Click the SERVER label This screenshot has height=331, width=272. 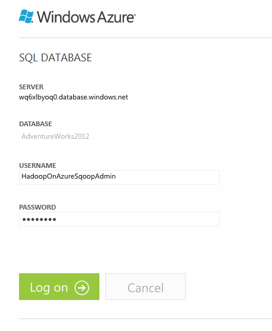pos(31,87)
